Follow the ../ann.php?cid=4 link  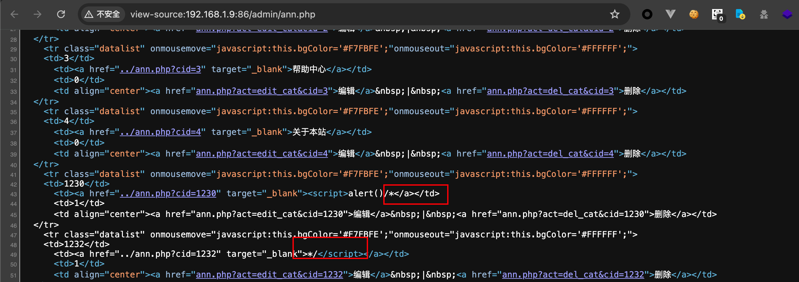161,132
